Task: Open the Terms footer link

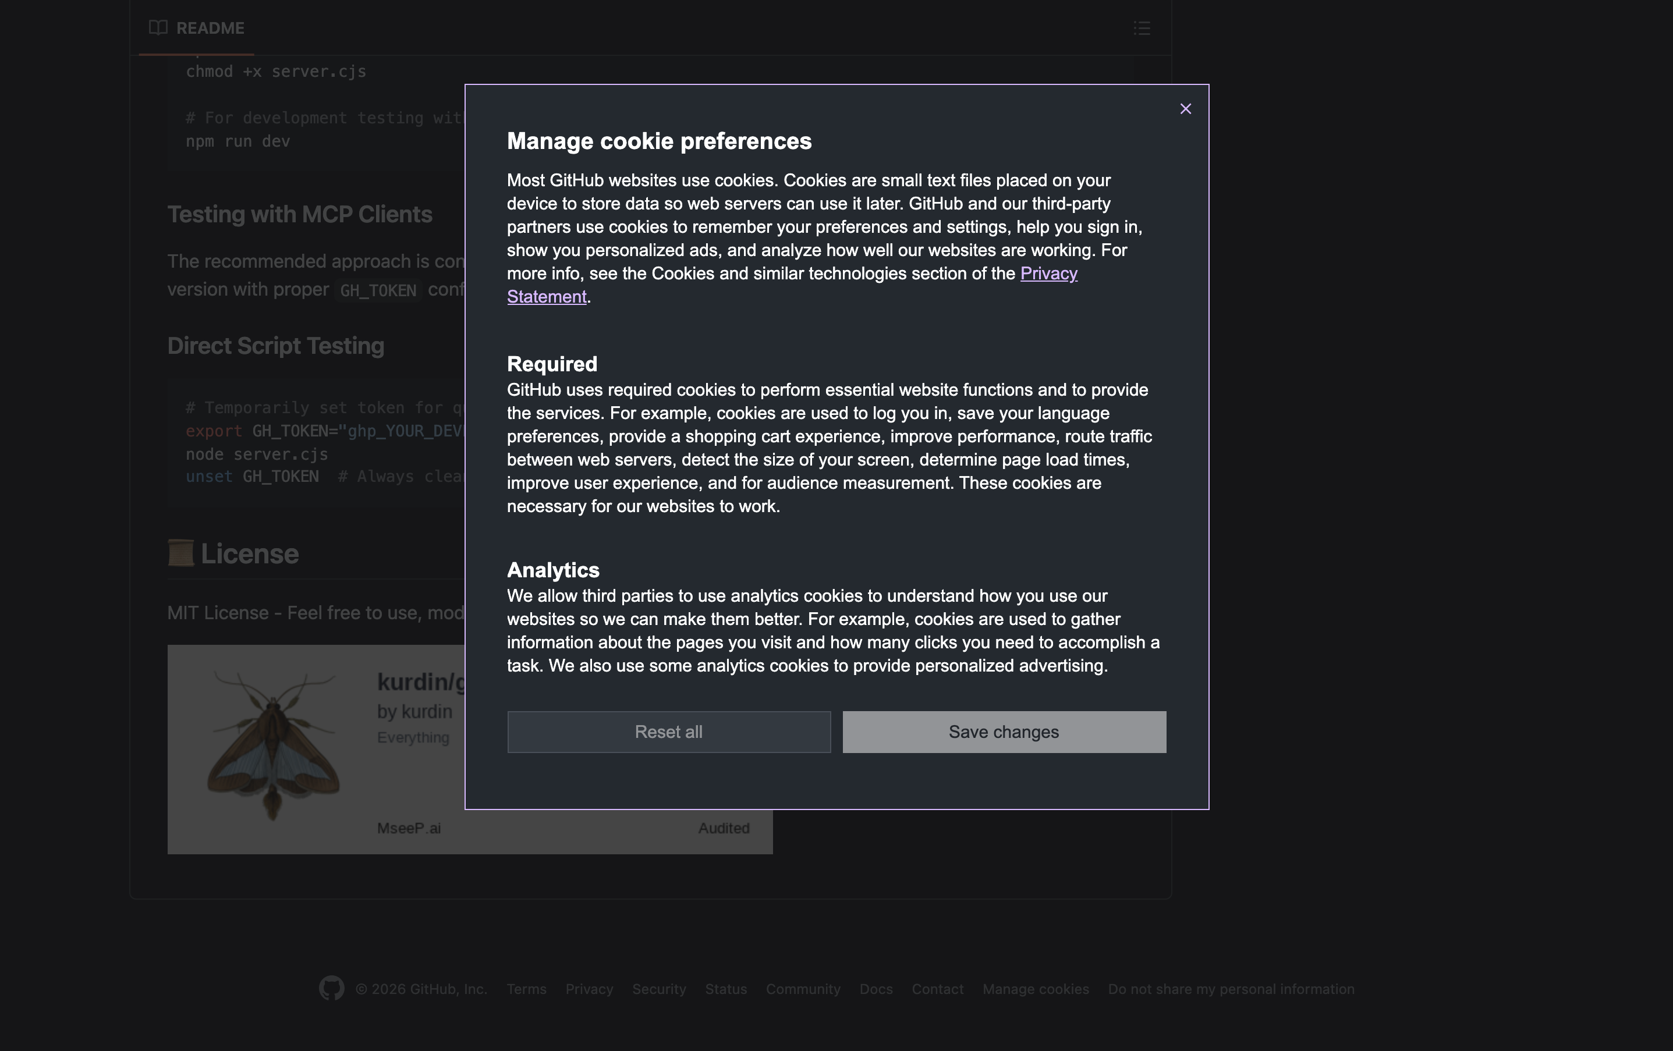Action: [x=526, y=989]
